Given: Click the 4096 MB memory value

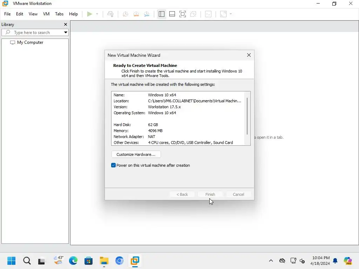Looking at the screenshot, I should pos(155,131).
